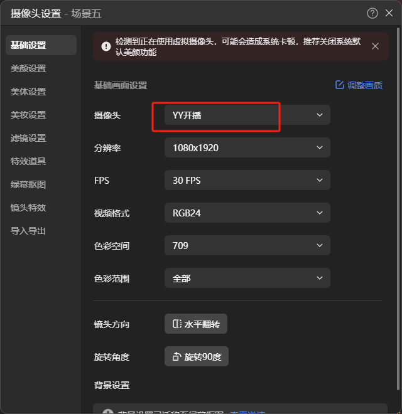This screenshot has height=414, width=402.
Task: Open the help question mark icon
Action: click(x=372, y=13)
